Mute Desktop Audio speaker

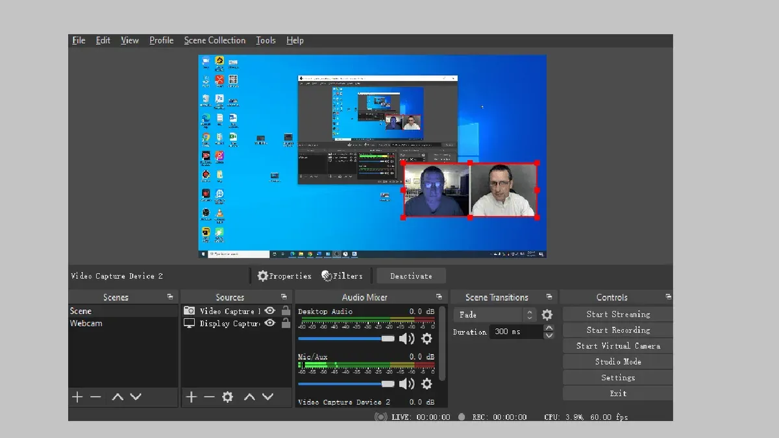[x=406, y=339]
